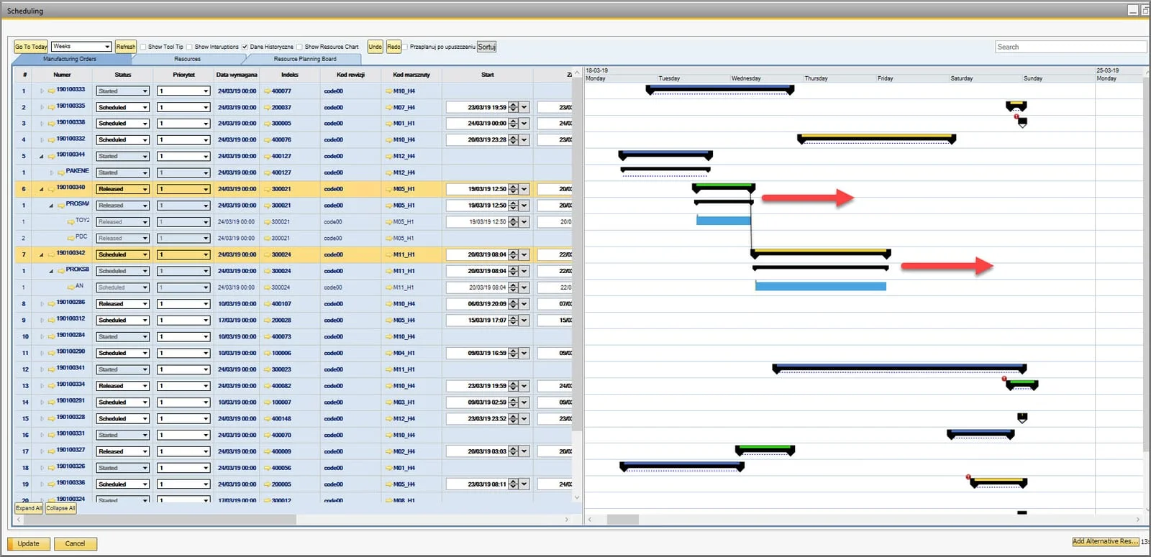Viewport: 1151px width, 557px height.
Task: Click the Undo button
Action: click(x=376, y=47)
